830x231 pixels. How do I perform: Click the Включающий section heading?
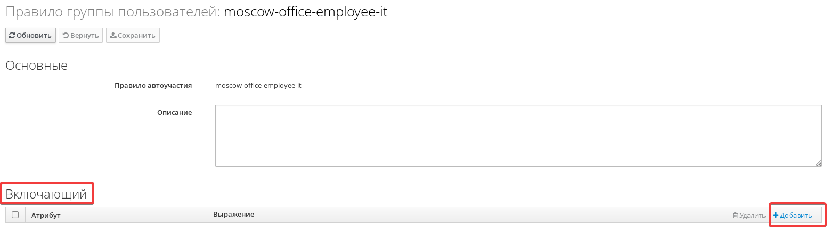point(46,194)
